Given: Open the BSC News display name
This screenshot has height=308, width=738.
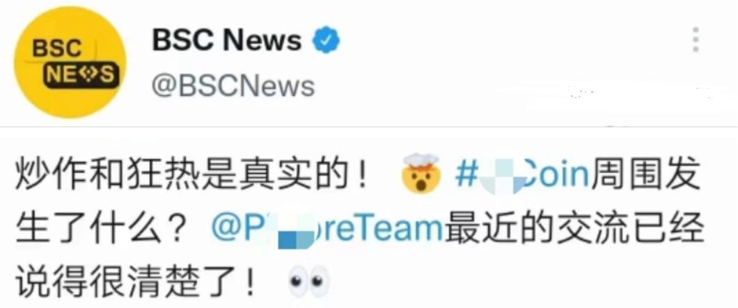Looking at the screenshot, I should pyautogui.click(x=227, y=40).
